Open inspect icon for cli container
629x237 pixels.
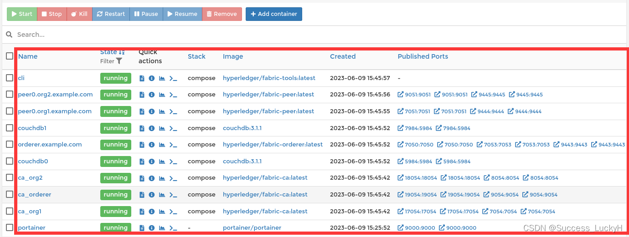coord(152,78)
